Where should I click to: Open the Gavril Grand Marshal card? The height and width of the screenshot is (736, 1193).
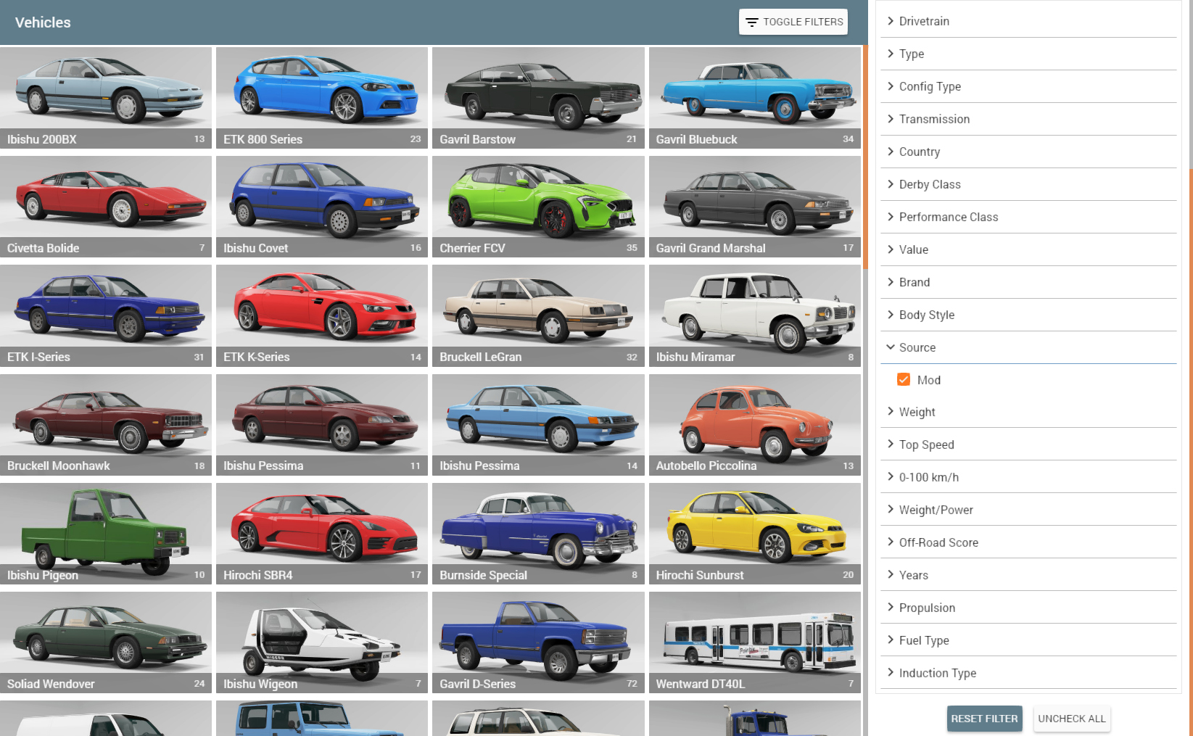click(755, 207)
